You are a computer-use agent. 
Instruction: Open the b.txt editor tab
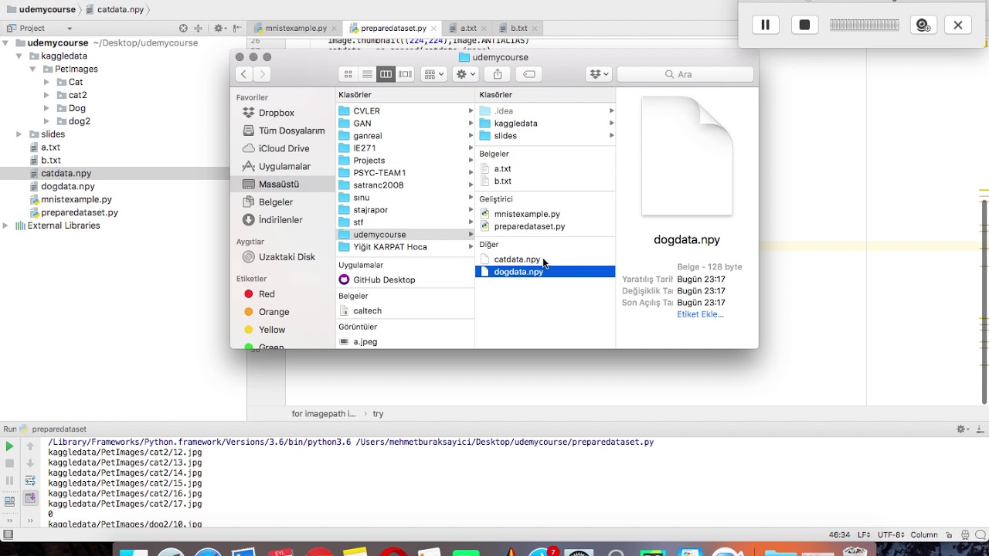pos(518,28)
